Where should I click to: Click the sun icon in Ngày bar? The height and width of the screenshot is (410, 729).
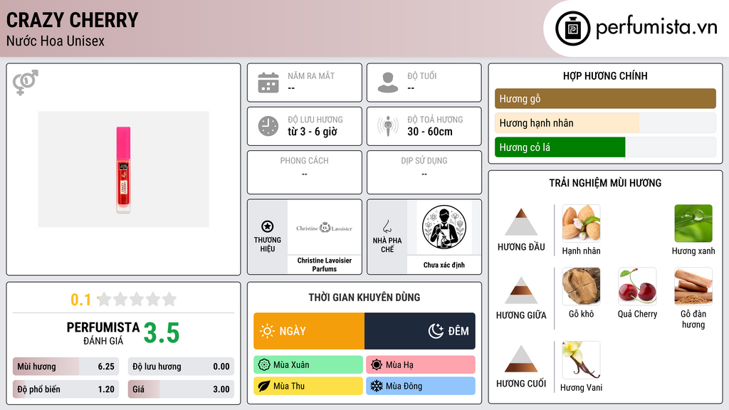click(267, 331)
